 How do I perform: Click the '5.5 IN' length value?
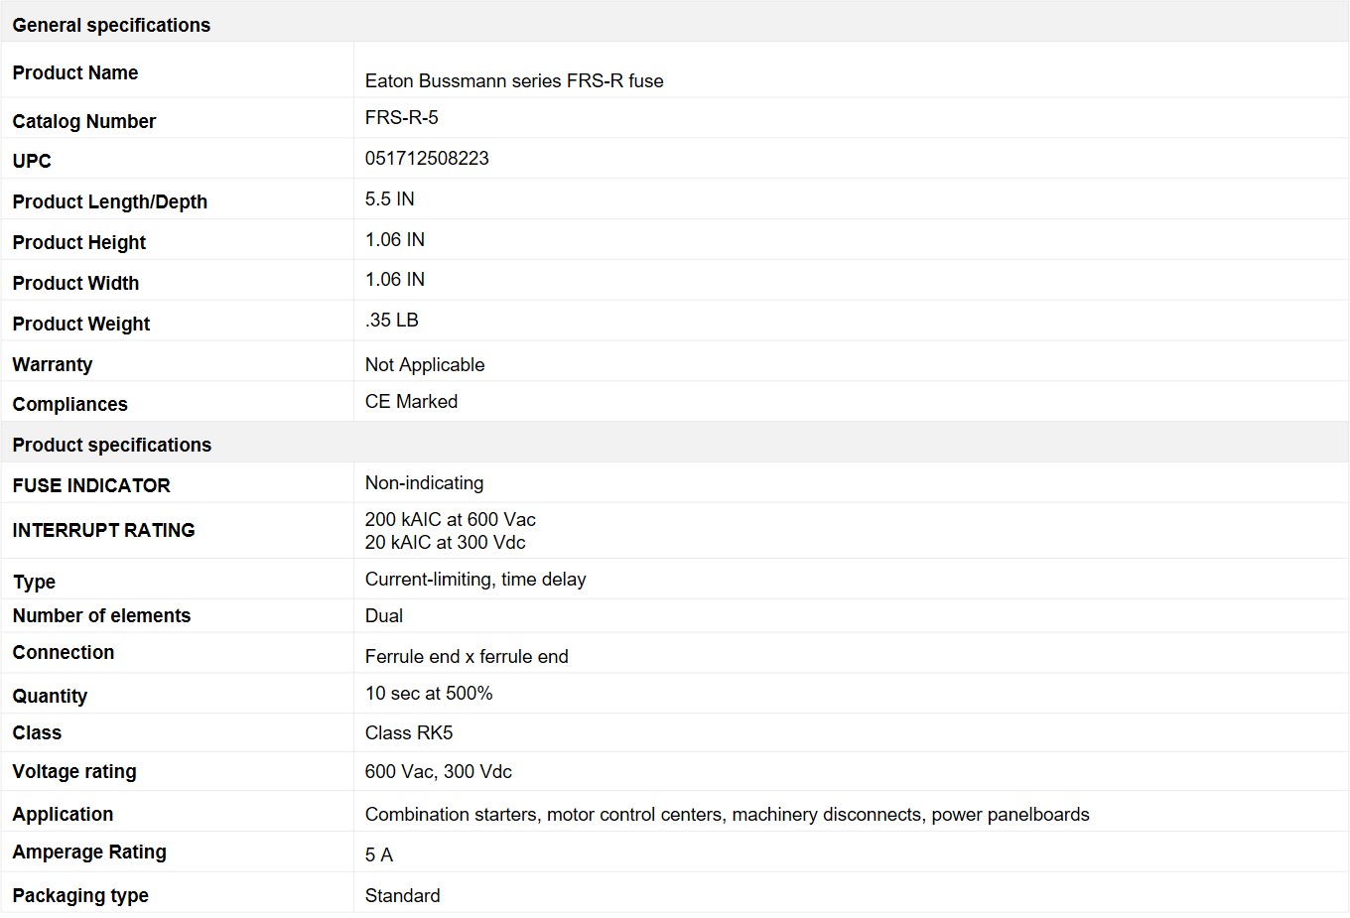pyautogui.click(x=389, y=198)
